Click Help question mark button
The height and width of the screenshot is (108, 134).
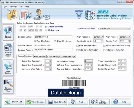pyautogui.click(x=121, y=102)
